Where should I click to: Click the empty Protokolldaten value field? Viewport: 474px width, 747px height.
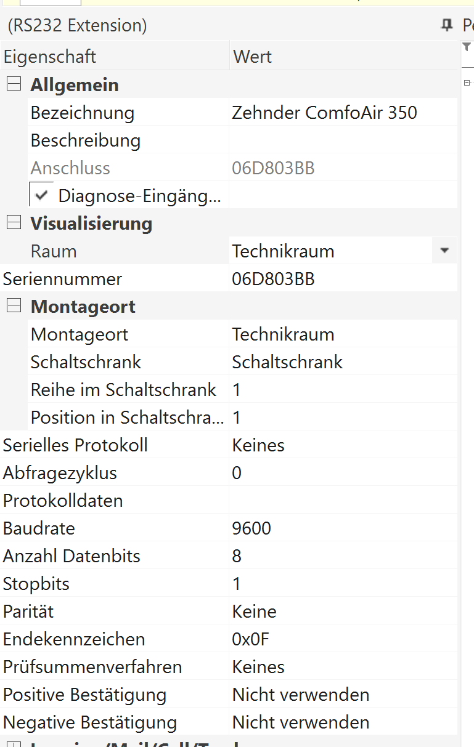point(342,501)
